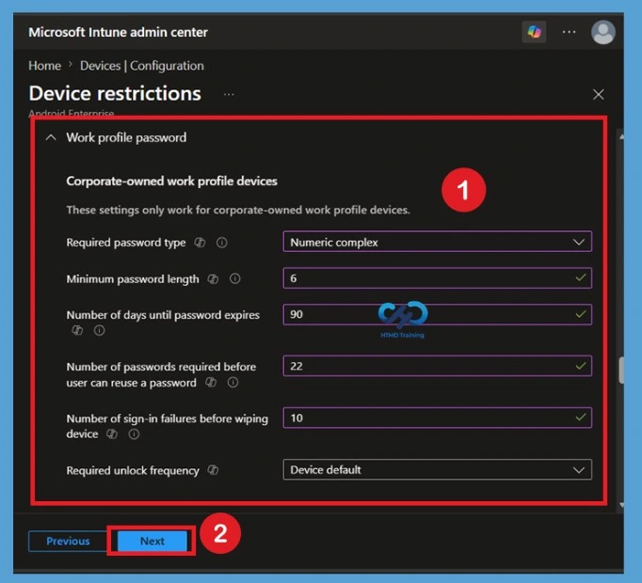642x583 pixels.
Task: Open the header ellipsis more menu
Action: coord(569,32)
